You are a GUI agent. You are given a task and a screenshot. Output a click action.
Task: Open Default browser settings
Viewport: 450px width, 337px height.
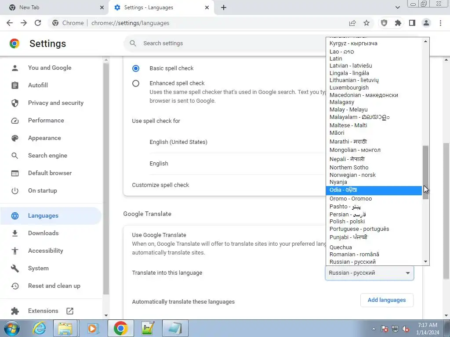point(50,173)
